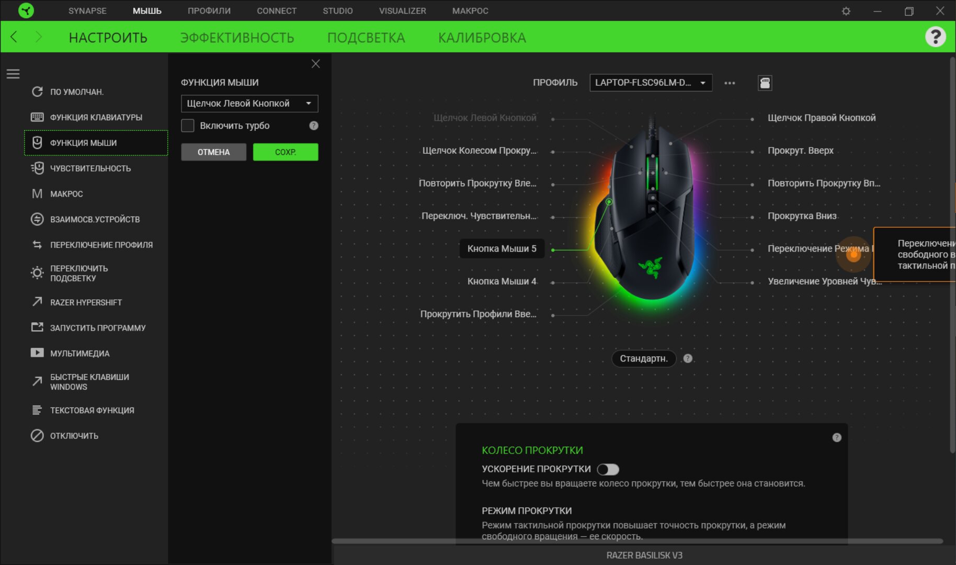Screen dimensions: 956x565
Task: Click the Razer logo icon
Action: point(26,10)
